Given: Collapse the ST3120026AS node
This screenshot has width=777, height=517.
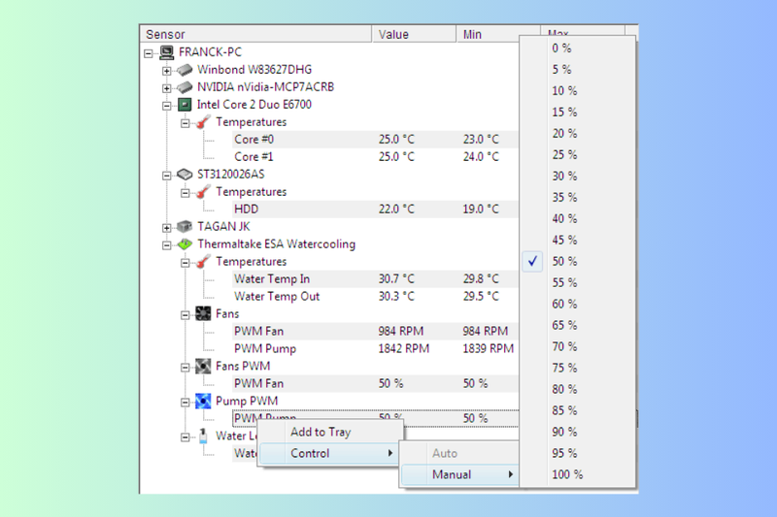Looking at the screenshot, I should [x=166, y=176].
